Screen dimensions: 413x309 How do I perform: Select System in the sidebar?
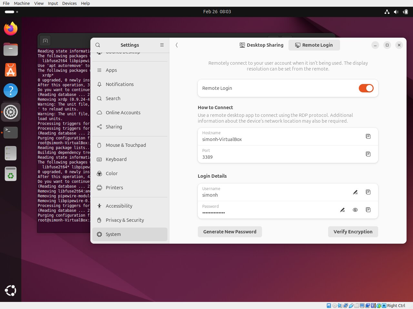click(130, 234)
